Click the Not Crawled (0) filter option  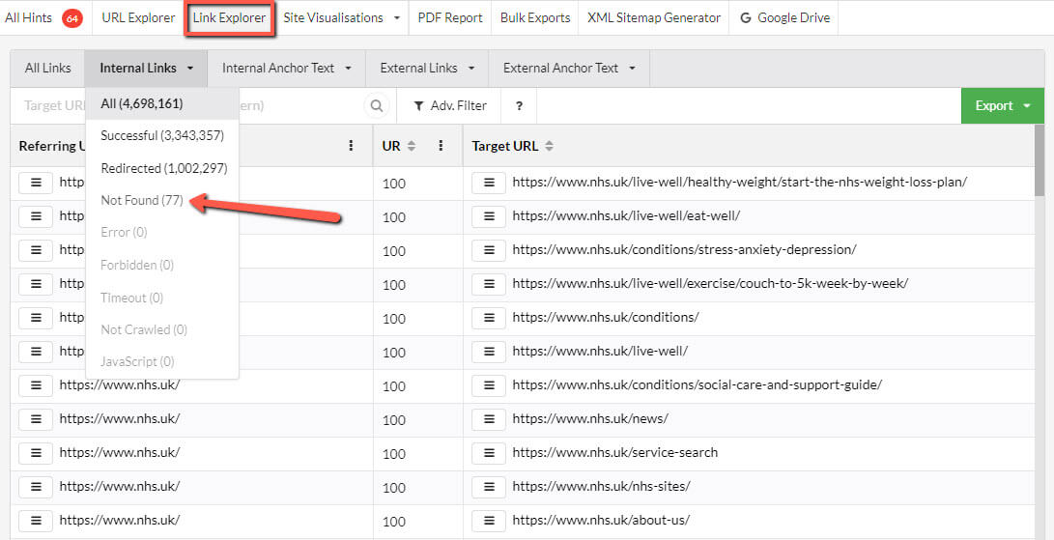click(162, 329)
